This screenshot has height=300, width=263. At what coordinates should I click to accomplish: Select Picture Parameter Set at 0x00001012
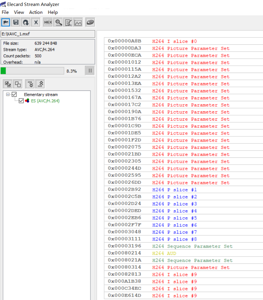coord(184,62)
